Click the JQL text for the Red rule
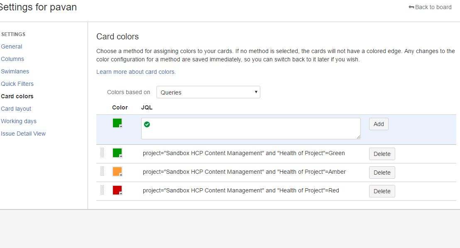460x248 pixels. point(241,190)
